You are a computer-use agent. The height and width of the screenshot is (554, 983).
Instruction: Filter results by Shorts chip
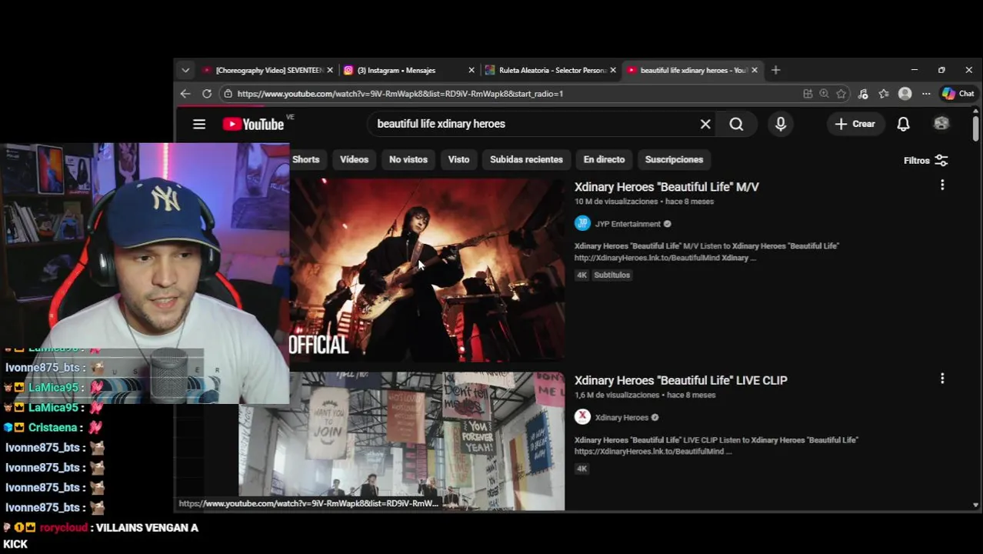pyautogui.click(x=305, y=159)
